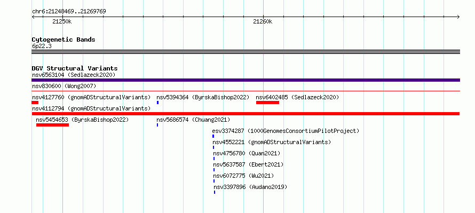
Task: Click the blue marker under nsv5637587
Action: coord(214,170)
